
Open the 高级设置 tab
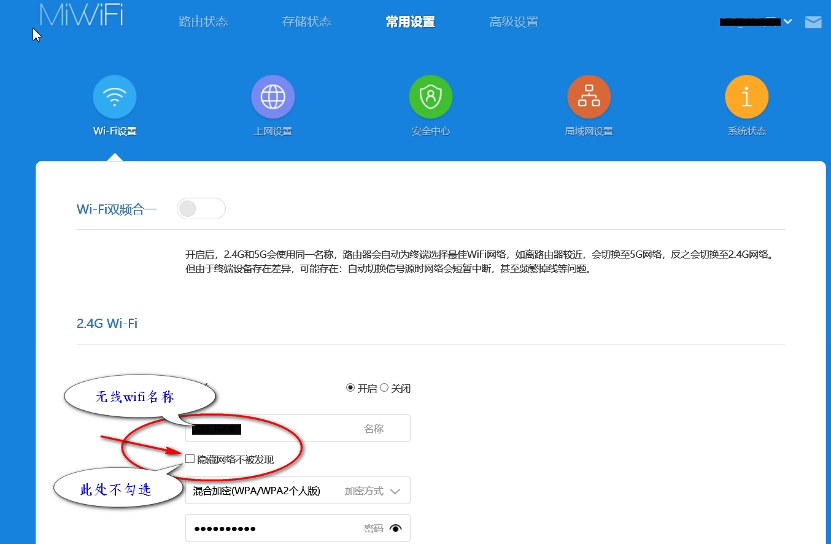point(514,22)
